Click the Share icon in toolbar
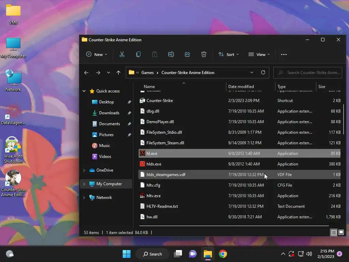The image size is (349, 262). coord(187,54)
